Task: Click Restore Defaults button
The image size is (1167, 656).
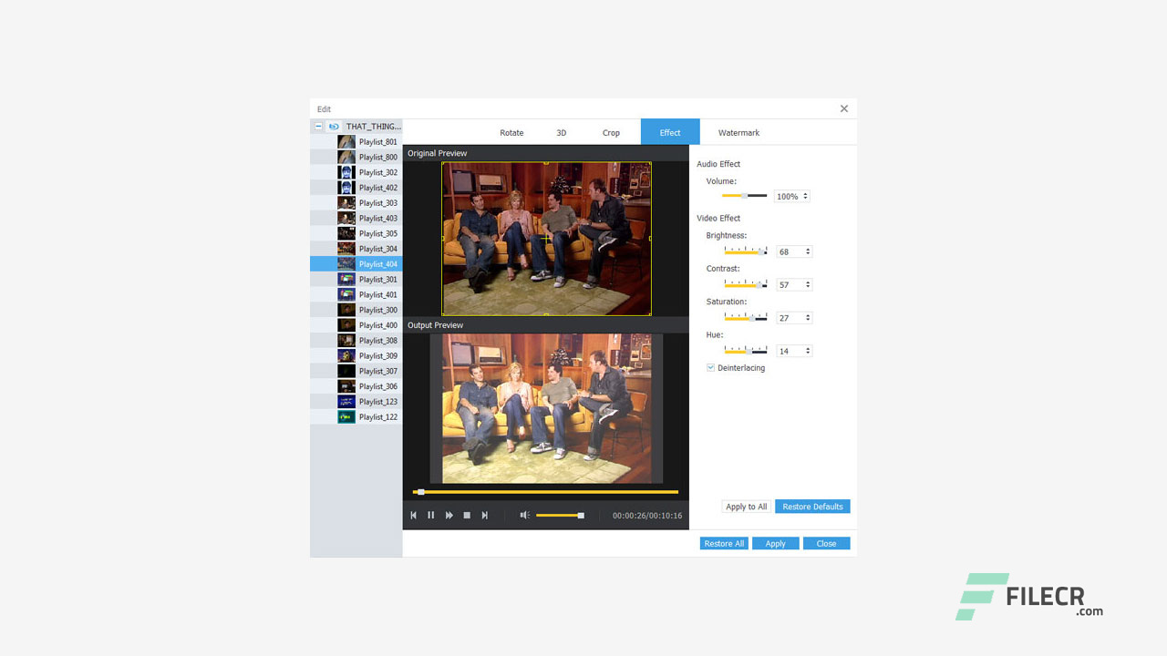Action: [812, 507]
